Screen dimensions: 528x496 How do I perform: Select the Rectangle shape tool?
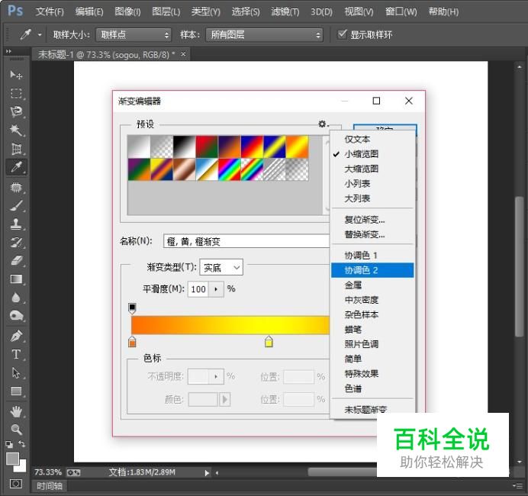click(x=16, y=391)
